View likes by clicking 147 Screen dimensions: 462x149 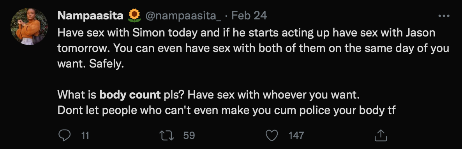pos(296,135)
